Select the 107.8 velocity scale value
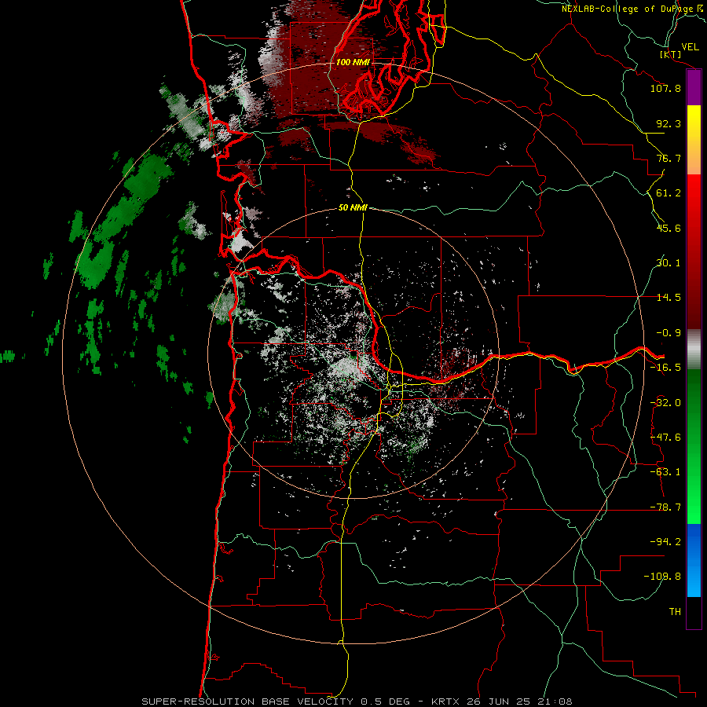This screenshot has height=707, width=707. click(x=665, y=88)
